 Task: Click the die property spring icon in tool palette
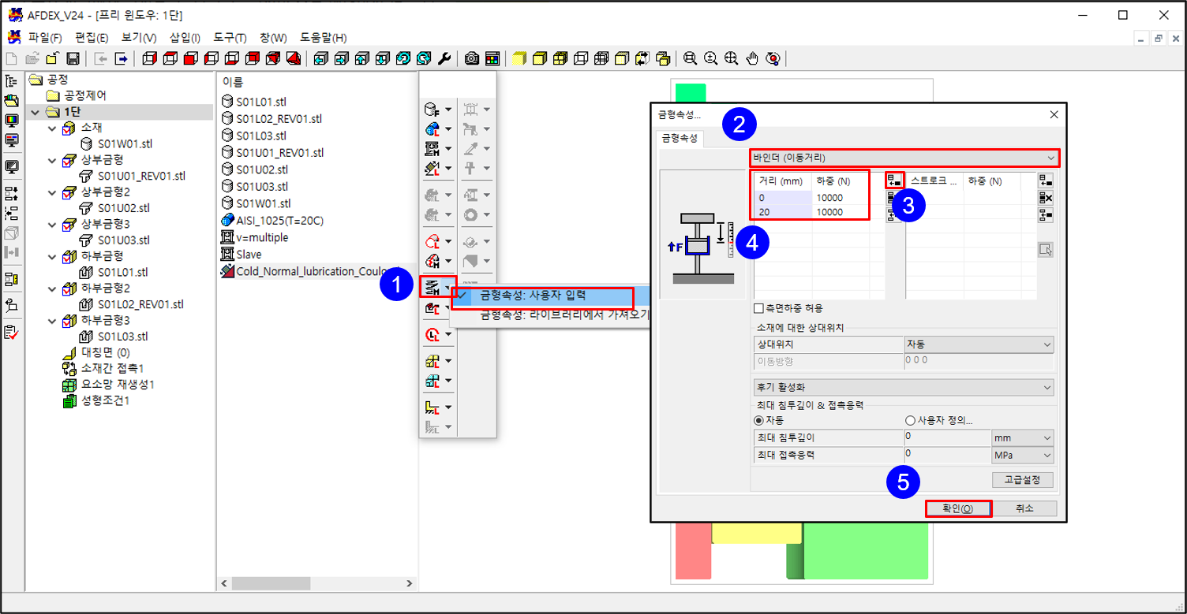point(432,287)
